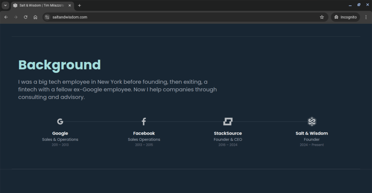Image resolution: width=372 pixels, height=193 pixels.
Task: Open the browser home page
Action: click(35, 17)
